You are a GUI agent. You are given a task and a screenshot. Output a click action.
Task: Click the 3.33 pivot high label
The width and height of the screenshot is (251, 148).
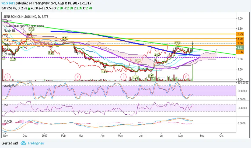tap(31, 29)
